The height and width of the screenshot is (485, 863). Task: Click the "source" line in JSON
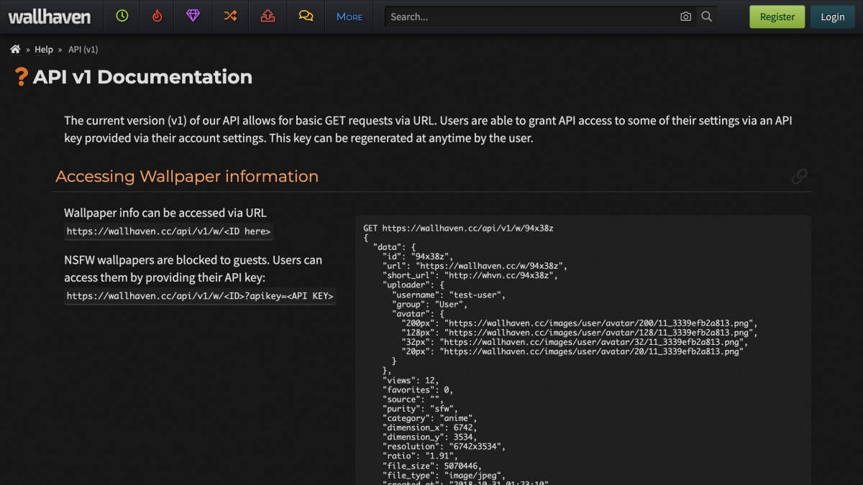413,399
